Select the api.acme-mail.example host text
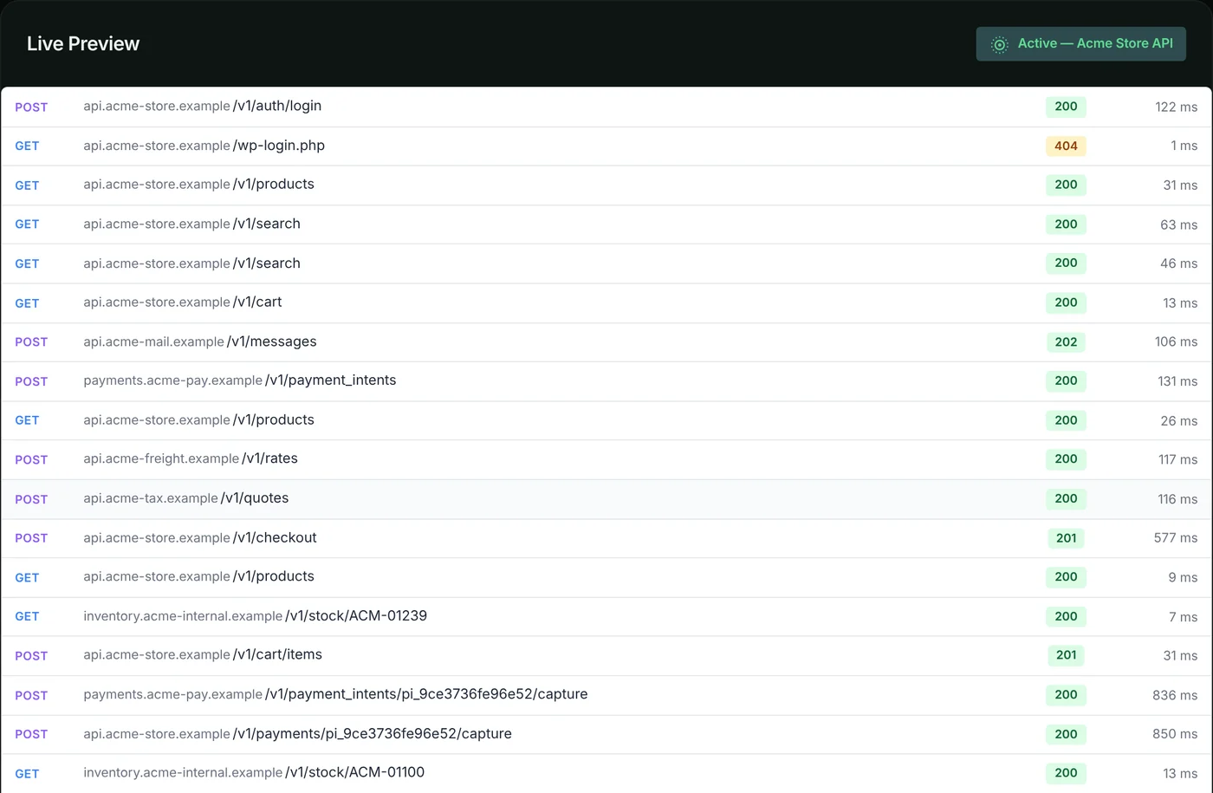1213x793 pixels. point(153,341)
